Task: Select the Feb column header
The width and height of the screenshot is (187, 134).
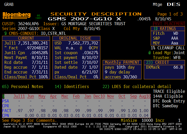Action: coord(76,96)
